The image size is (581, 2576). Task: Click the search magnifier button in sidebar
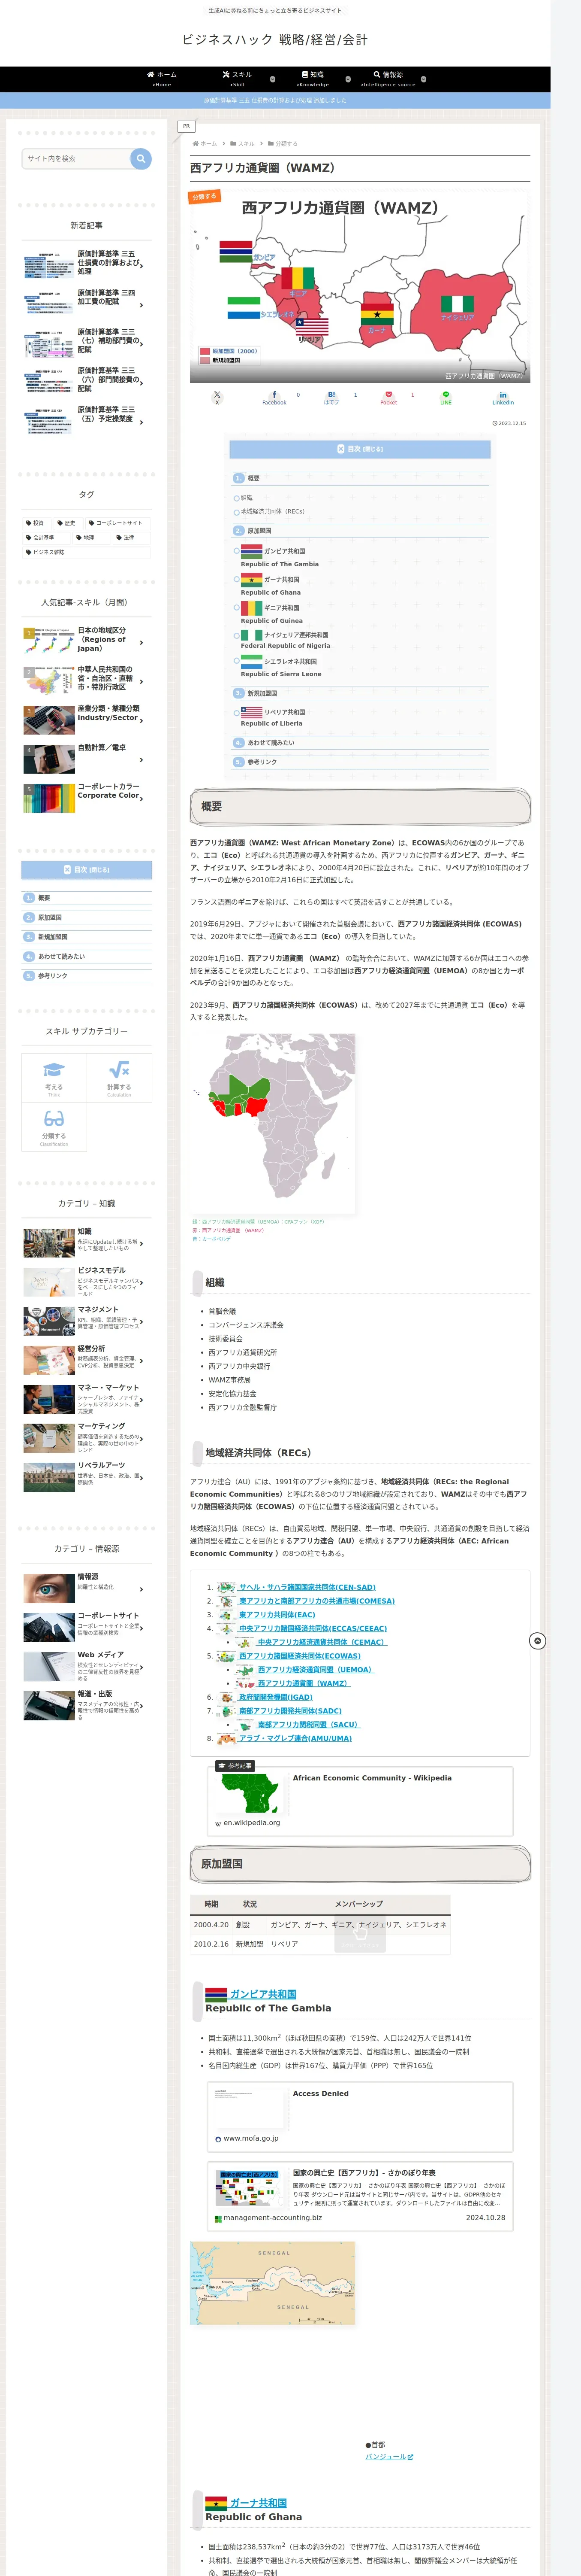141,159
